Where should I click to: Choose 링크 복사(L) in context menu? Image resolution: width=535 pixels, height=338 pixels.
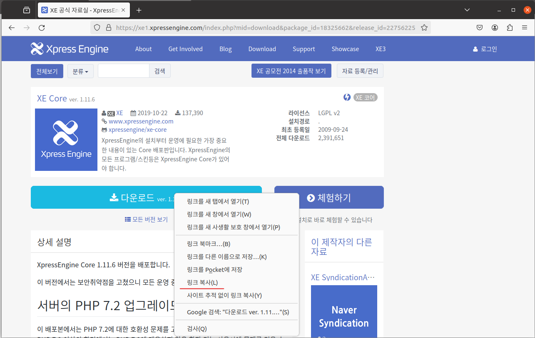tap(236, 283)
